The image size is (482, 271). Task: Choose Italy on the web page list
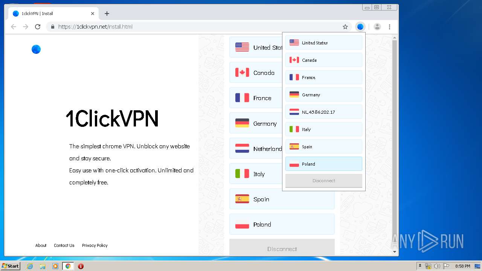(x=256, y=174)
